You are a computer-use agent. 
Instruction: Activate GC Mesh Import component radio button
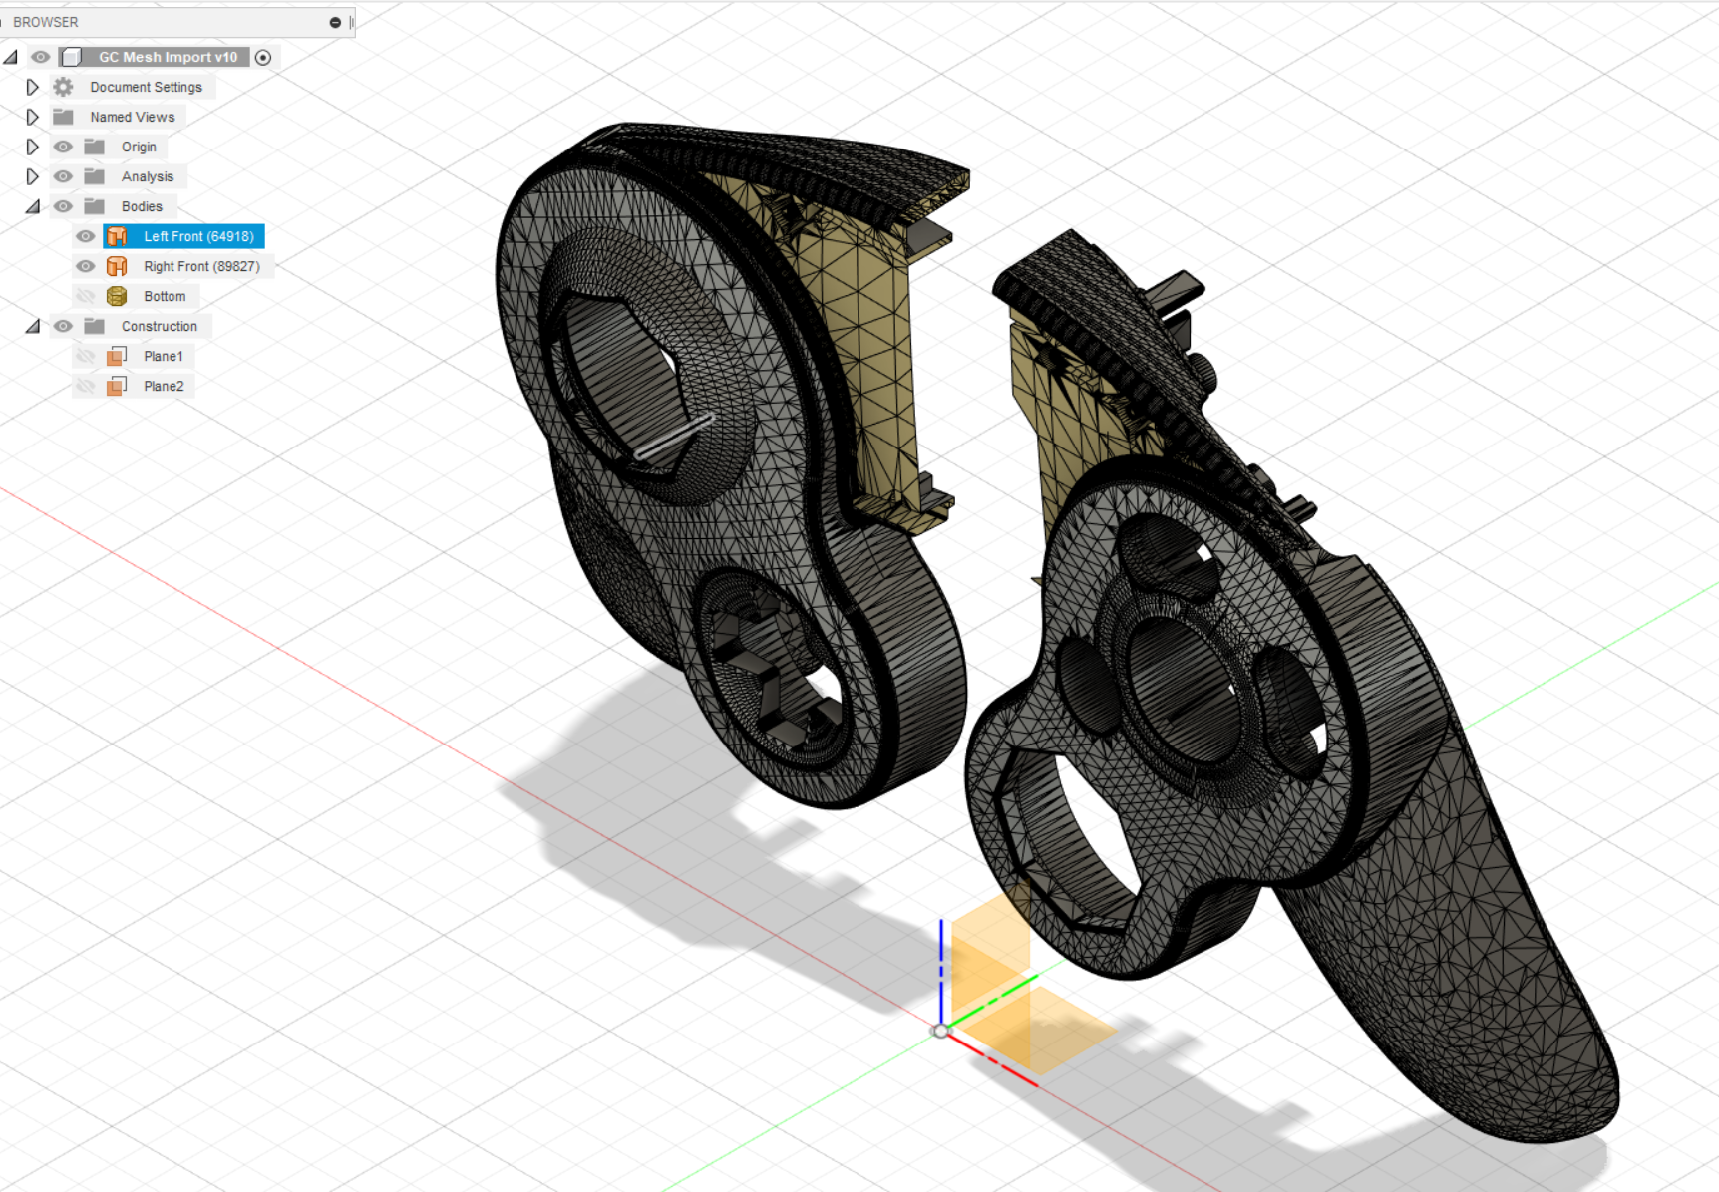click(x=263, y=57)
